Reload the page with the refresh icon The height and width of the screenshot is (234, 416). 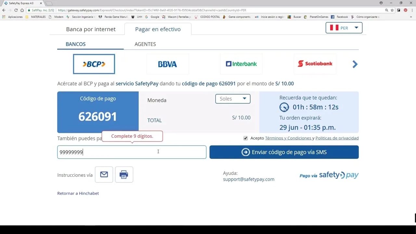point(16,10)
